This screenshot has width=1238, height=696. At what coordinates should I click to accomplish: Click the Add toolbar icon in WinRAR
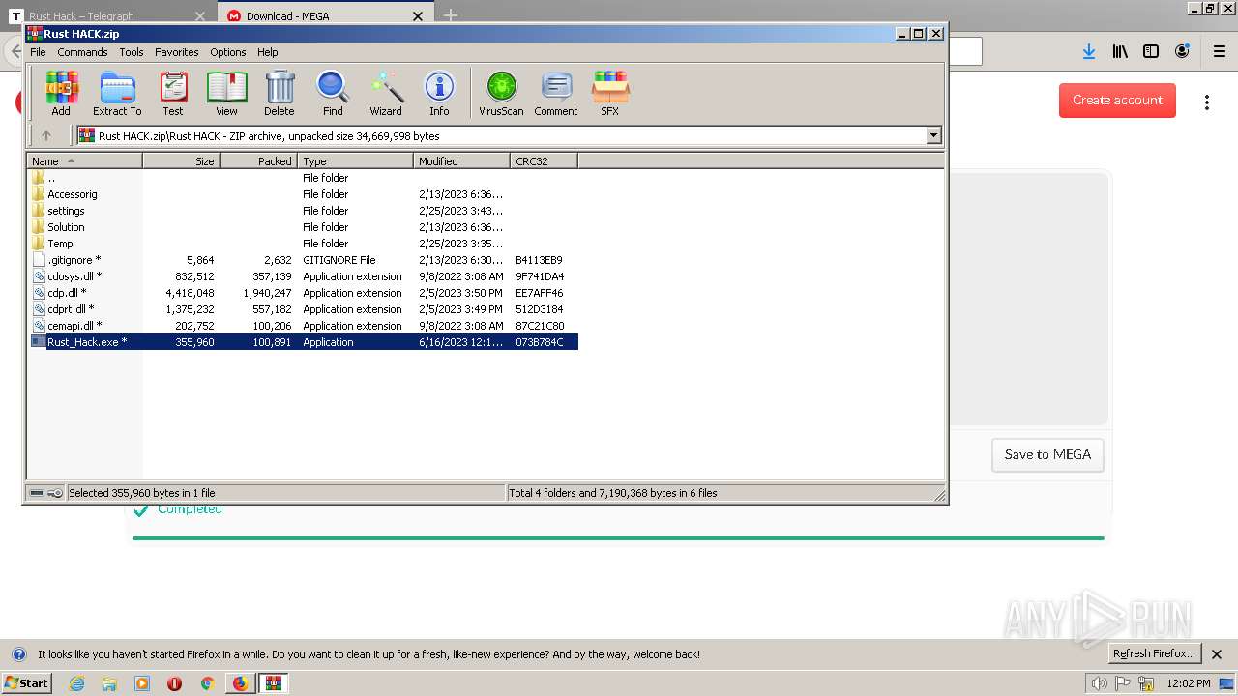click(x=61, y=94)
